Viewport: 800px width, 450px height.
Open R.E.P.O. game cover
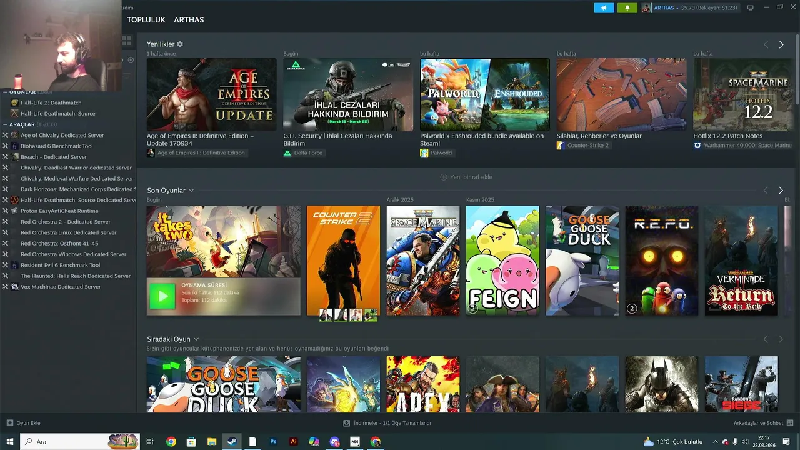pyautogui.click(x=662, y=261)
